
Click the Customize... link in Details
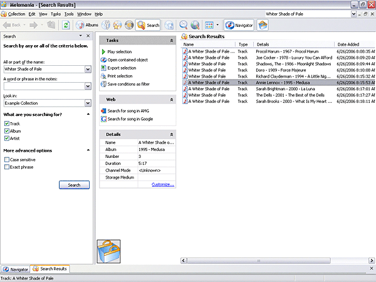[162, 184]
